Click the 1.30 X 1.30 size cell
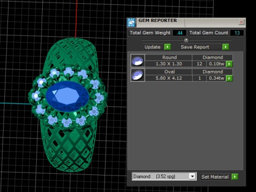 click(169, 64)
